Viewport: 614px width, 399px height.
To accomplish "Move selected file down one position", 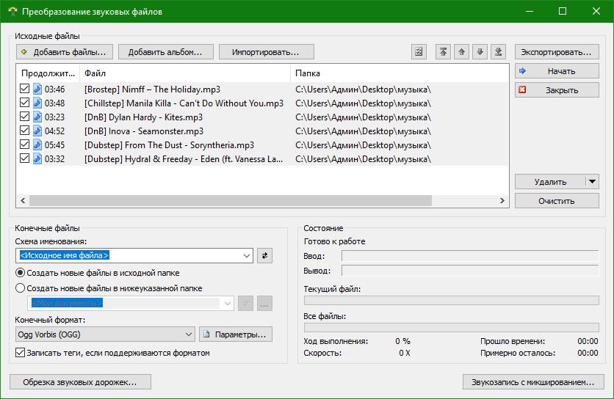I will pyautogui.click(x=480, y=51).
